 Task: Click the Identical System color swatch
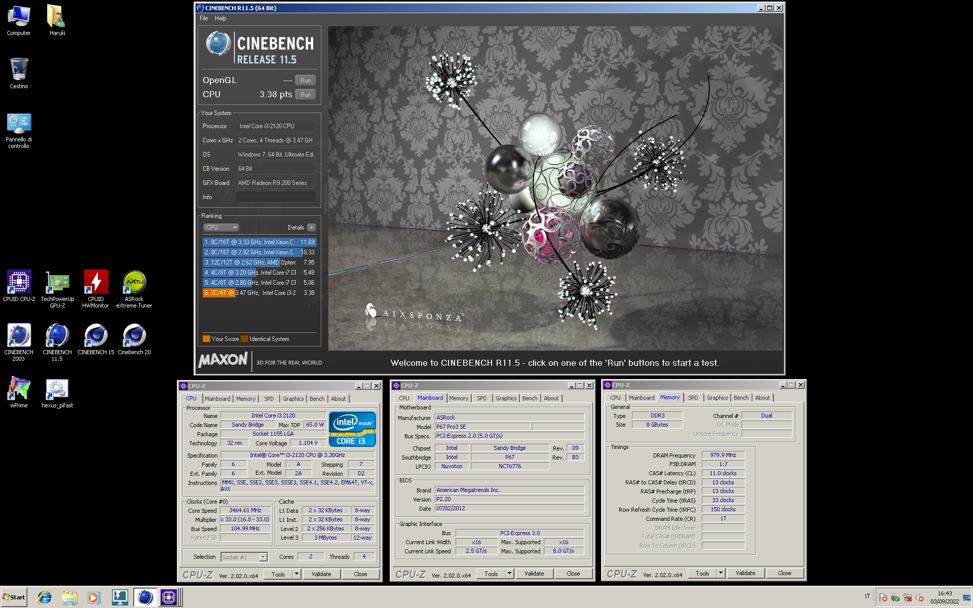pyautogui.click(x=245, y=339)
